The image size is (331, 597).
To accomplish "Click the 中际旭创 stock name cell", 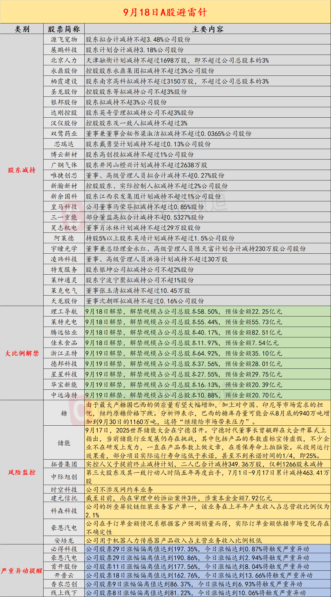I will coord(64,477).
